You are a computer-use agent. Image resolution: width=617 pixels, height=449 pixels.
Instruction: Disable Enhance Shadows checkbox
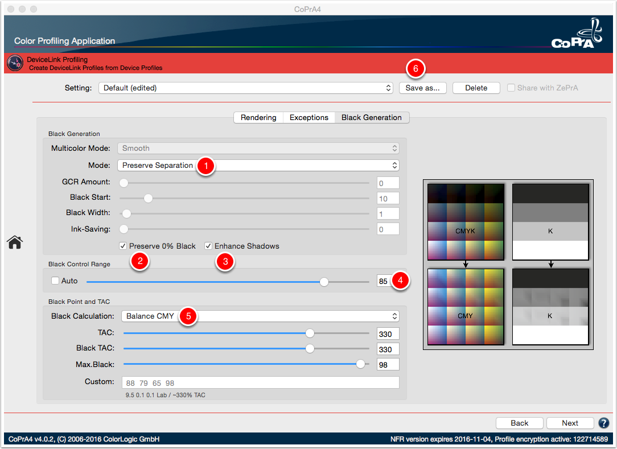(208, 246)
